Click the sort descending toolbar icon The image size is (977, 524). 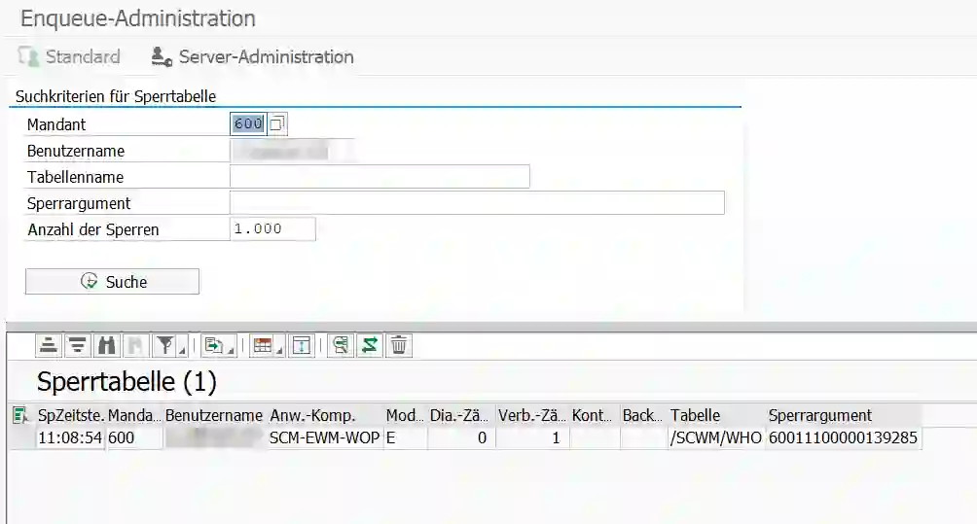[78, 345]
